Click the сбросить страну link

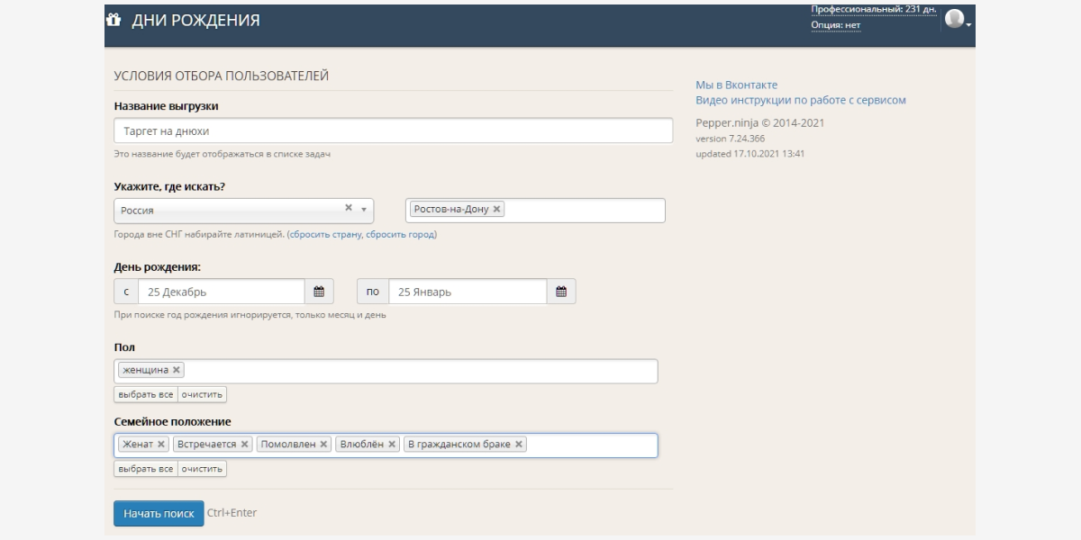pyautogui.click(x=325, y=234)
